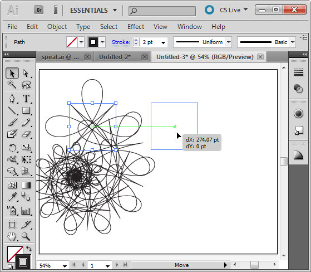The image size is (311, 272).
Task: Open the Effect menu
Action: 136,27
